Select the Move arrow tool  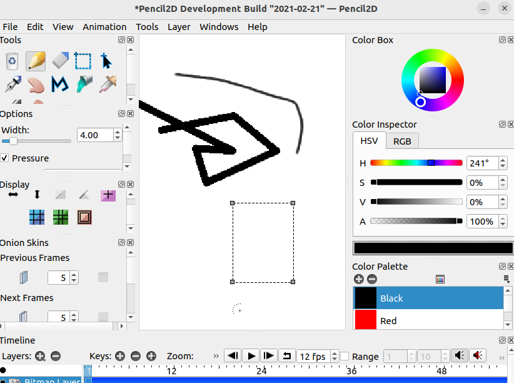tap(106, 61)
